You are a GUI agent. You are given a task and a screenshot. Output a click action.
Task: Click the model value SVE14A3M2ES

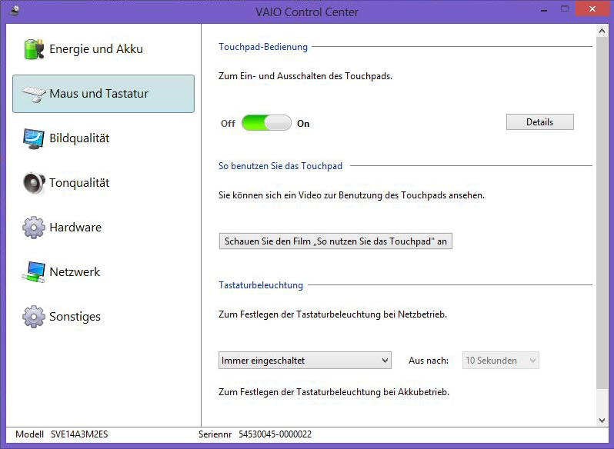point(79,434)
